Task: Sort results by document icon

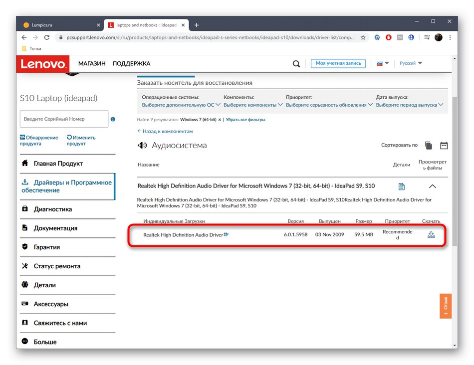Action: tap(429, 145)
